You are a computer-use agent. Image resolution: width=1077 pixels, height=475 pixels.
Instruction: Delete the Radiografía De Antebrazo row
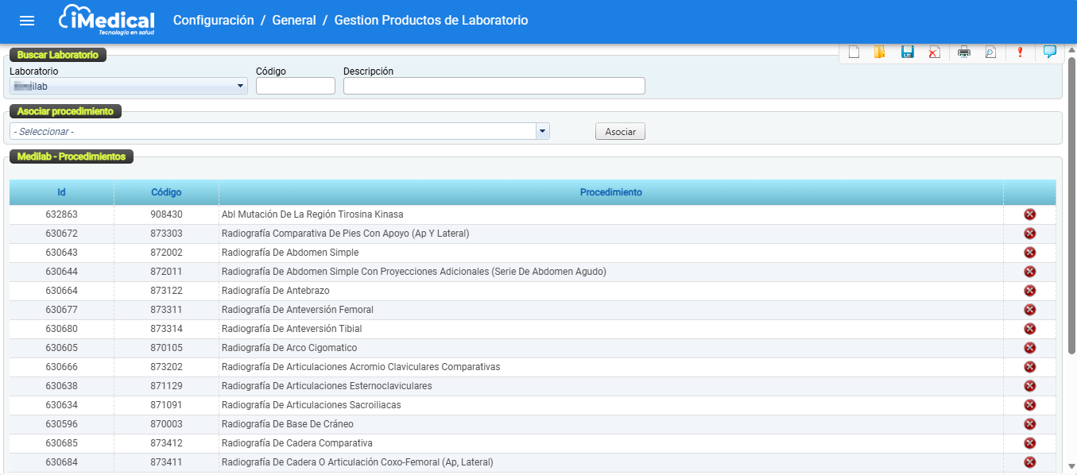(1029, 291)
